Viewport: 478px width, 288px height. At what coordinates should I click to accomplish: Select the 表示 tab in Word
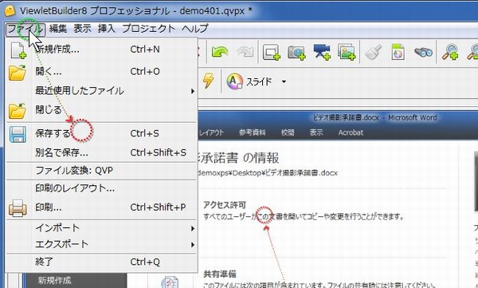[316, 132]
